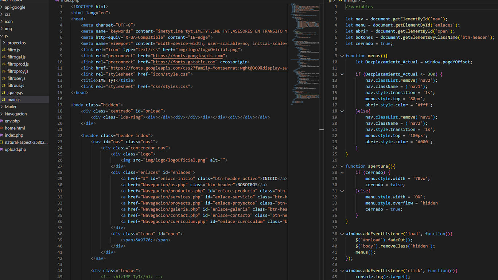This screenshot has width=498, height=280.
Task: Expand the proyectos subfolder
Action: tap(16, 43)
